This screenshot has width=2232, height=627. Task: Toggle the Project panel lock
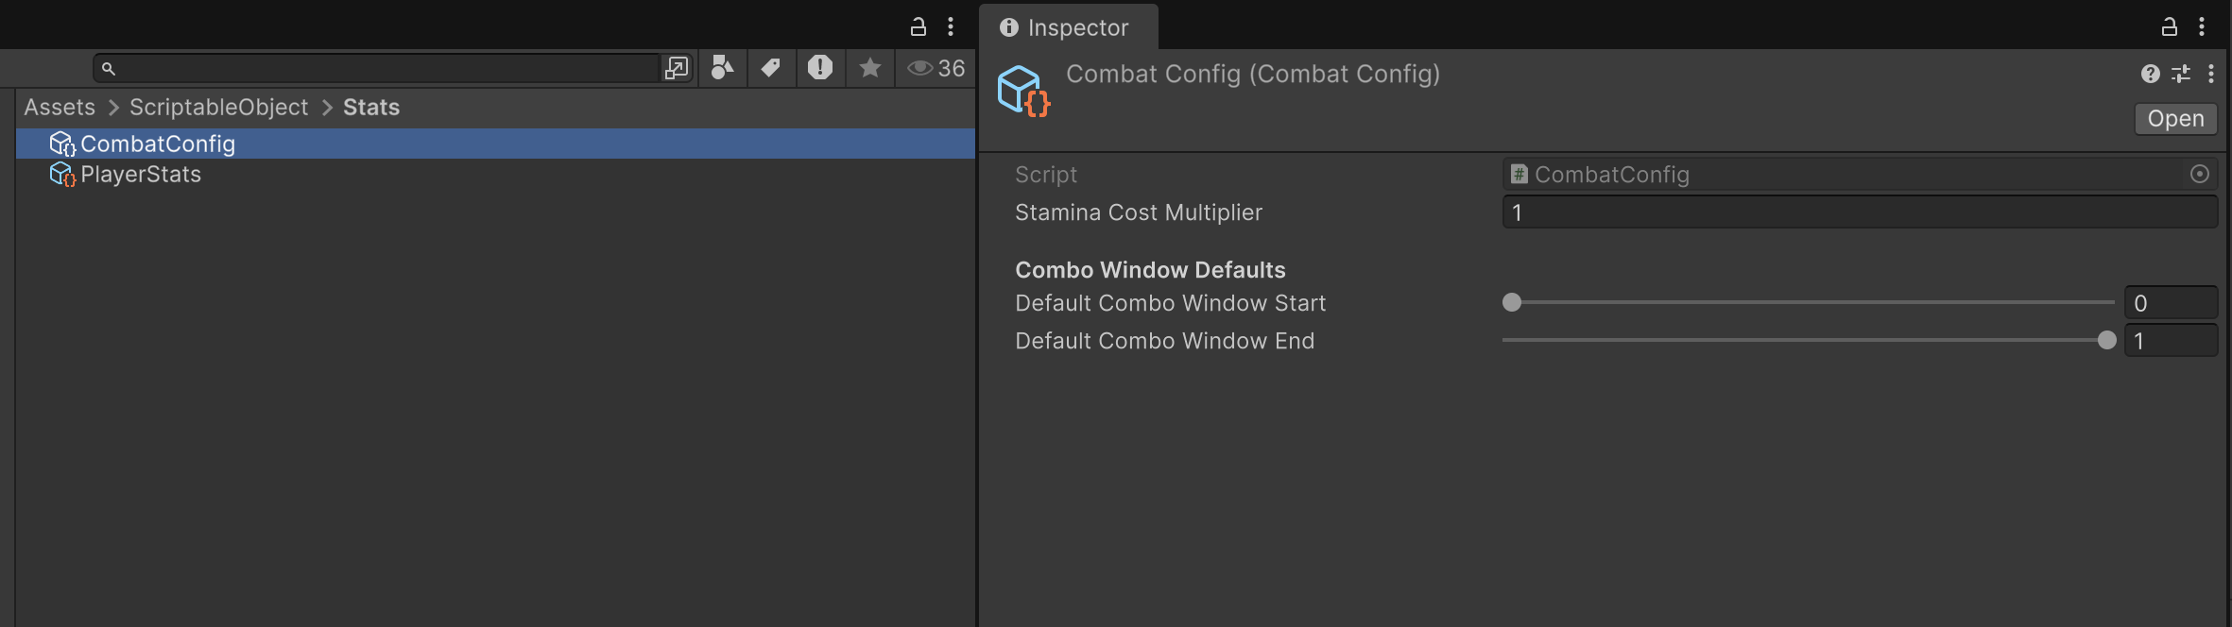pyautogui.click(x=918, y=27)
